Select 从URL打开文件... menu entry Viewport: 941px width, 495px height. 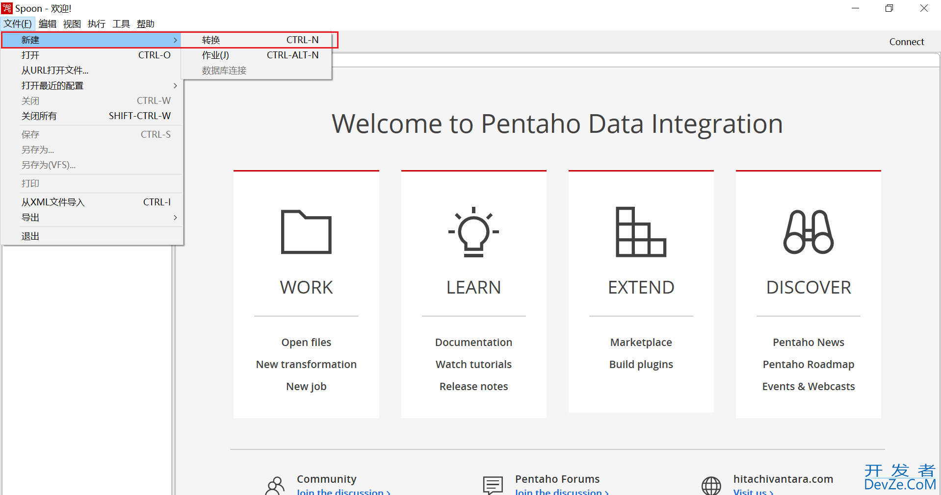pos(92,71)
